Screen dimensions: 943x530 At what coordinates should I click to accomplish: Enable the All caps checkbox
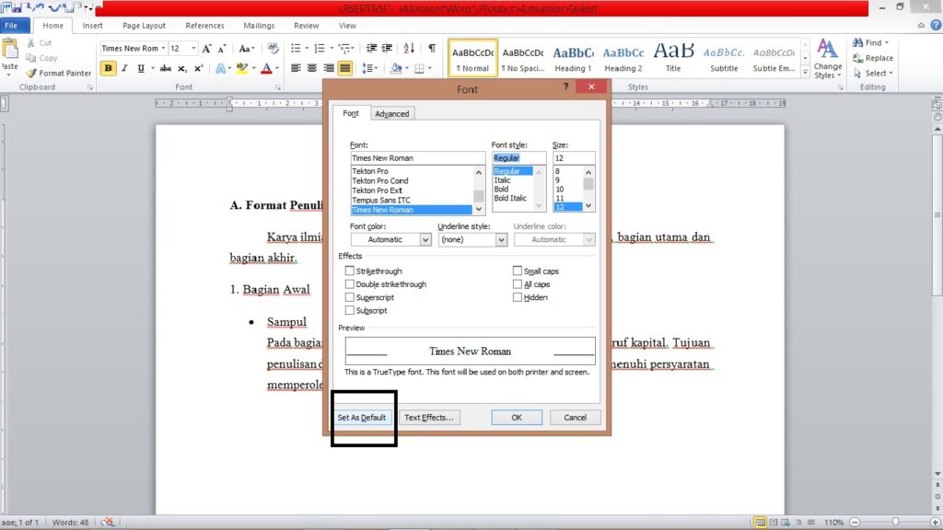click(518, 284)
